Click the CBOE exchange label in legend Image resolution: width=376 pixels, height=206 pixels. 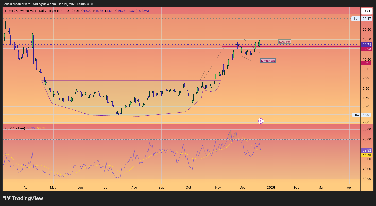click(x=76, y=11)
